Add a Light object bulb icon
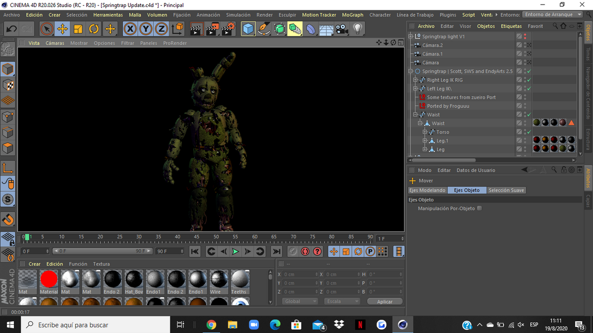593x333 pixels. tap(357, 29)
